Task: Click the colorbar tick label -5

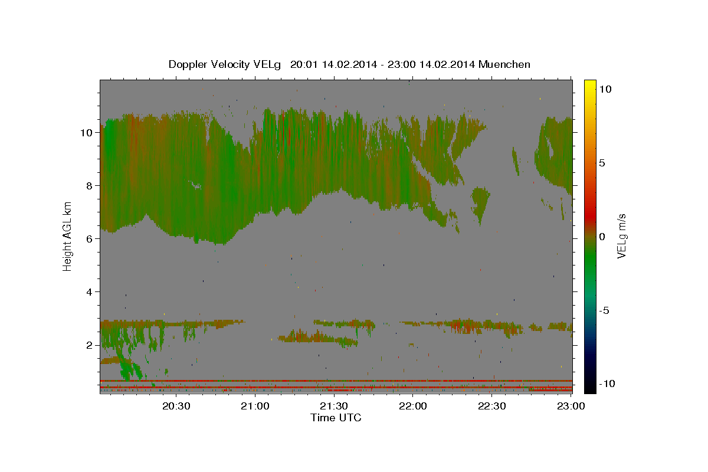Action: (605, 310)
